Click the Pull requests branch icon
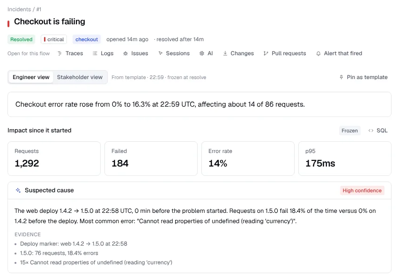The image size is (399, 276). coord(266,53)
